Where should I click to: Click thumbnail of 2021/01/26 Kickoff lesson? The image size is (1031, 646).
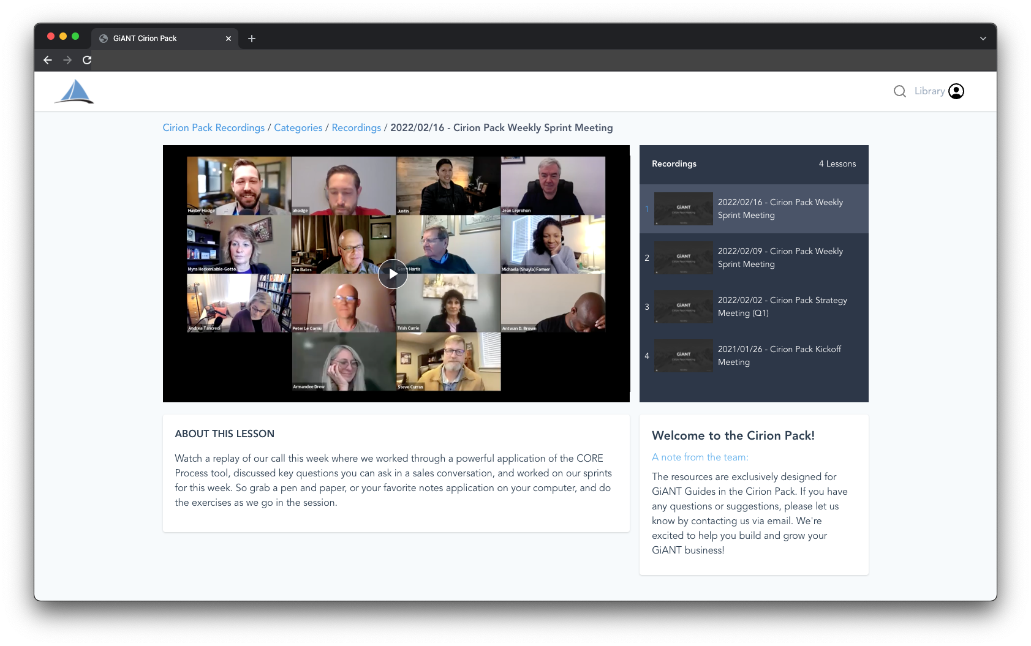click(x=684, y=356)
